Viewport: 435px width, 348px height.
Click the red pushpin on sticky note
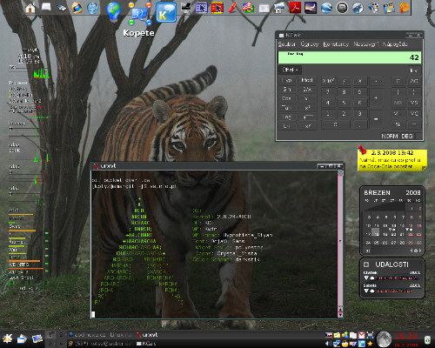point(362,150)
